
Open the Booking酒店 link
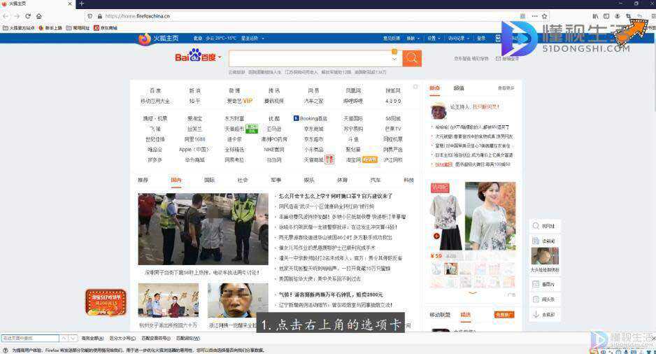(x=311, y=118)
